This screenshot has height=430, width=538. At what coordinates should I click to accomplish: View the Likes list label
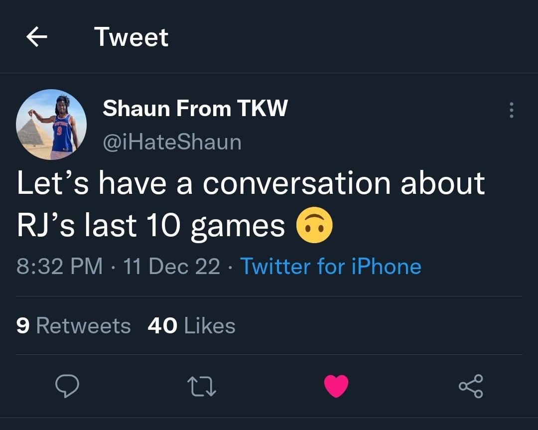(209, 326)
